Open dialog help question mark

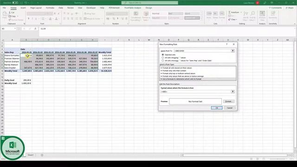[x=227, y=45]
